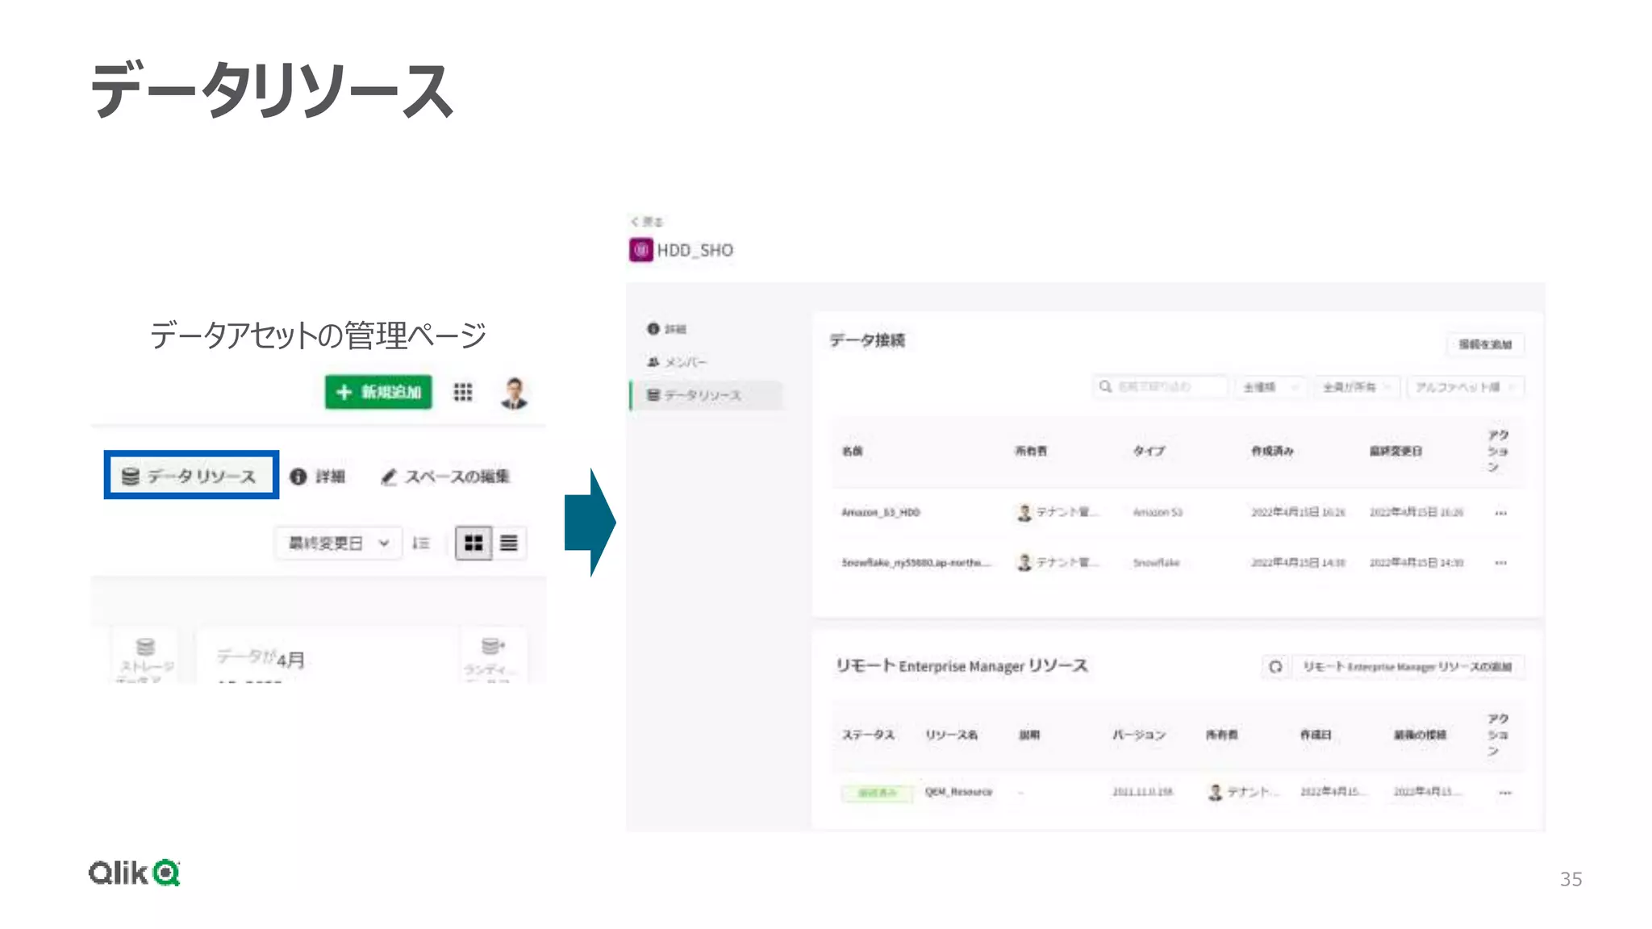
Task: Click the HDD_SHO space icon
Action: click(640, 250)
